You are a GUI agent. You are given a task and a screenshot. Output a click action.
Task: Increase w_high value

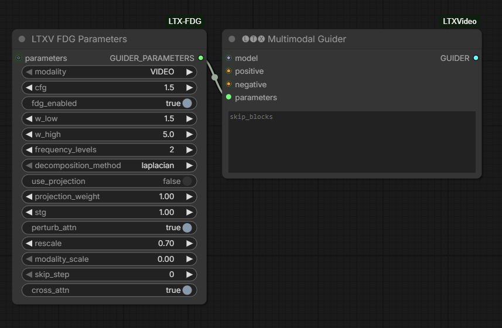190,134
